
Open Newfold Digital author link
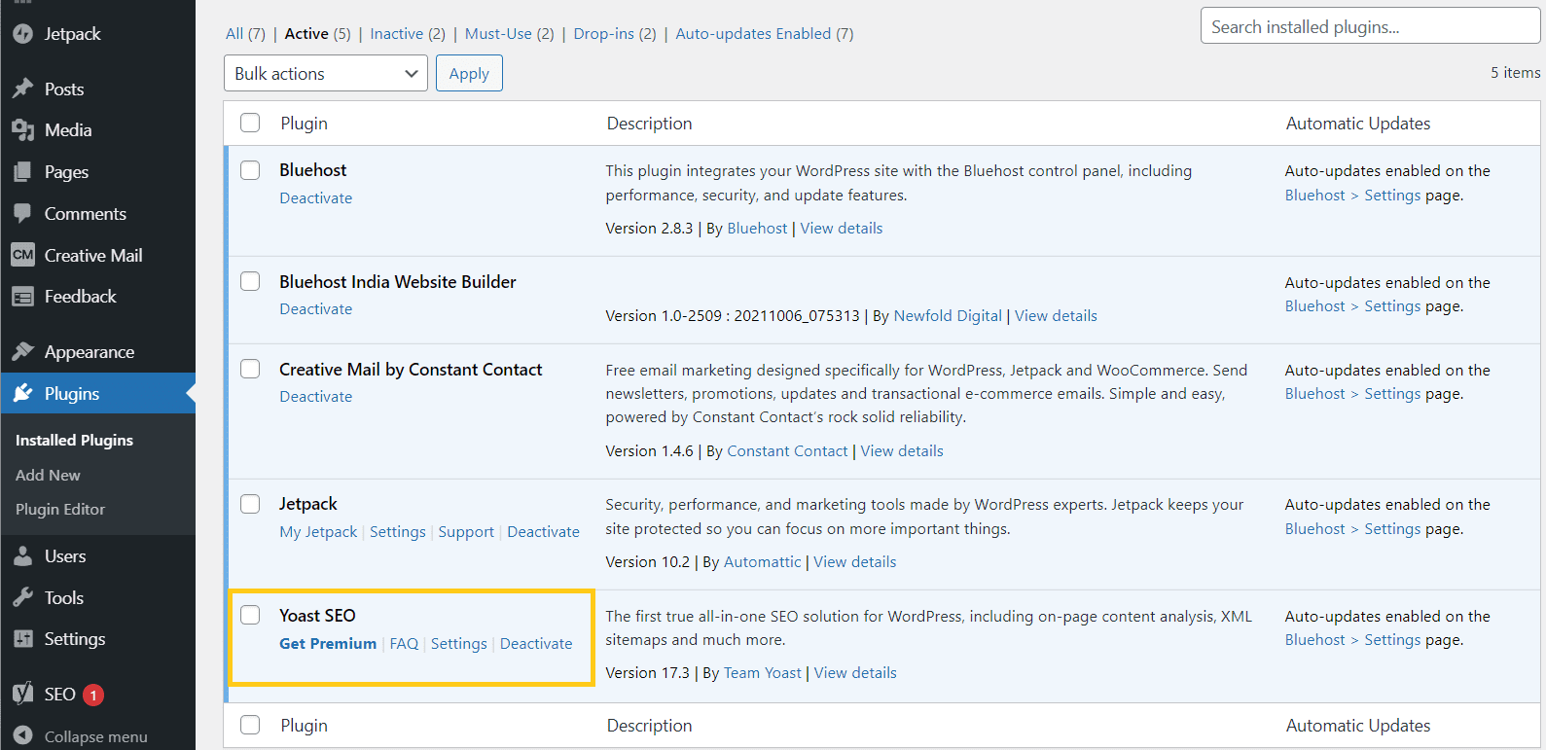(x=948, y=315)
